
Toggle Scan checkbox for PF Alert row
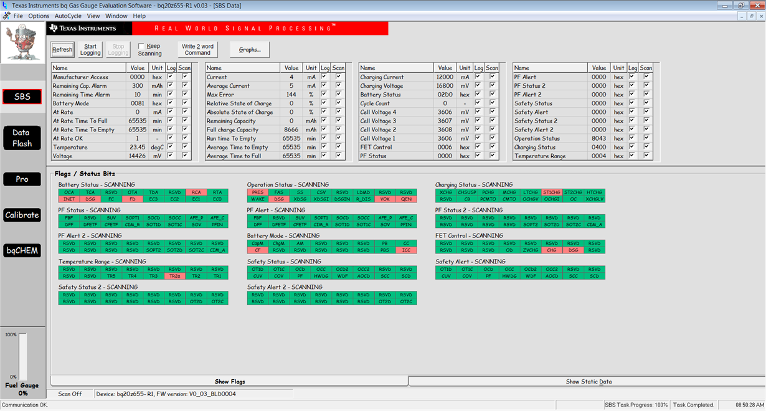646,77
